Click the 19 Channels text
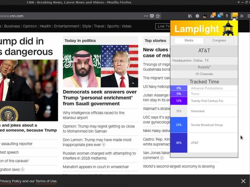Image resolution: width=250 pixels, height=187 pixels. [x=204, y=74]
